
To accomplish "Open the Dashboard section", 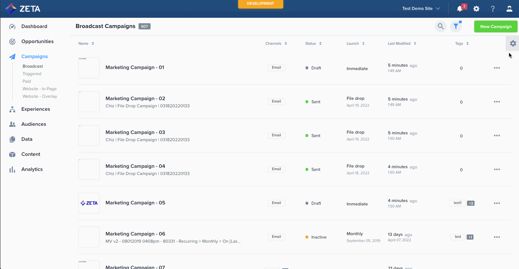I will pos(34,26).
